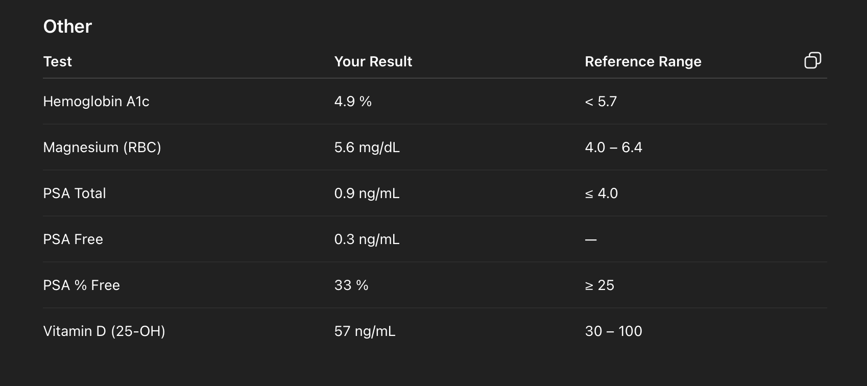Select the Magnesium (RBC) test name

(102, 148)
